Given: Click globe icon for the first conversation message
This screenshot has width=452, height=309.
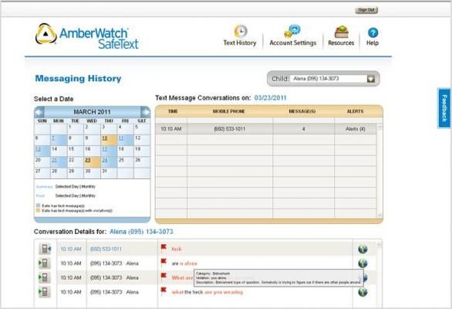Looking at the screenshot, I should (363, 249).
